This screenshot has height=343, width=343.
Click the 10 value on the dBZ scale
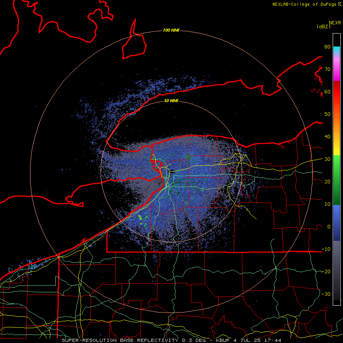coord(327,204)
